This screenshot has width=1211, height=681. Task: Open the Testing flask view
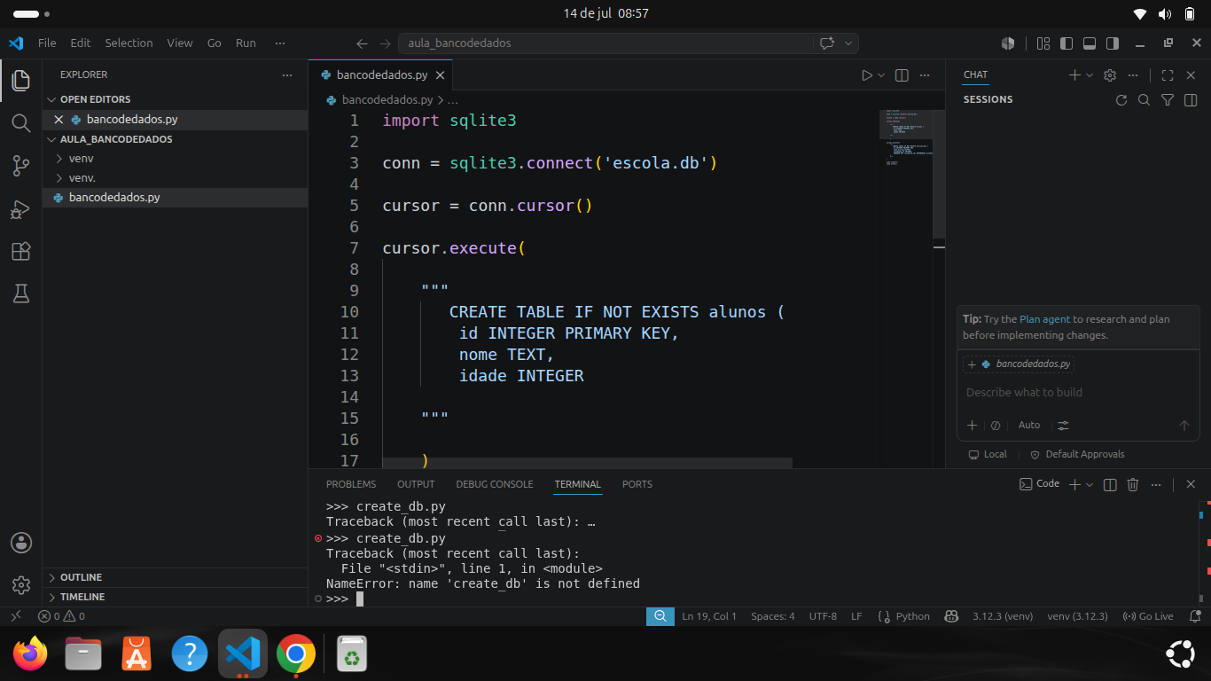[21, 294]
